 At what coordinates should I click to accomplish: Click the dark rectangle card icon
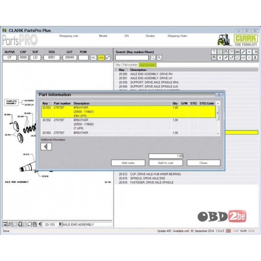pos(237,52)
